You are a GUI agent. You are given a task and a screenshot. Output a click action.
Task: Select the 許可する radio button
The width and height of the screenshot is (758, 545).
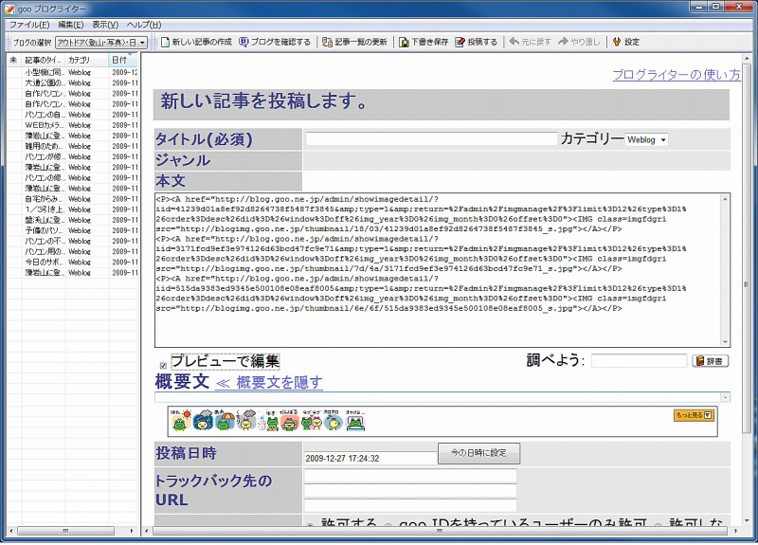[x=310, y=526]
